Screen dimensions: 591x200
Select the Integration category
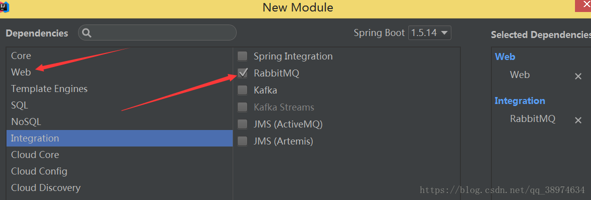35,138
